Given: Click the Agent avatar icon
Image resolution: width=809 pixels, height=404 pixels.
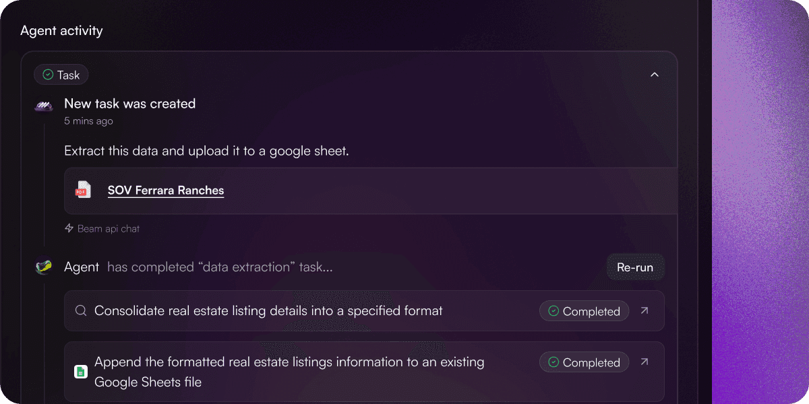Looking at the screenshot, I should [44, 267].
